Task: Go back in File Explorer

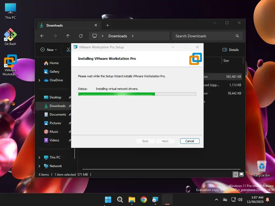Action: (x=42, y=36)
